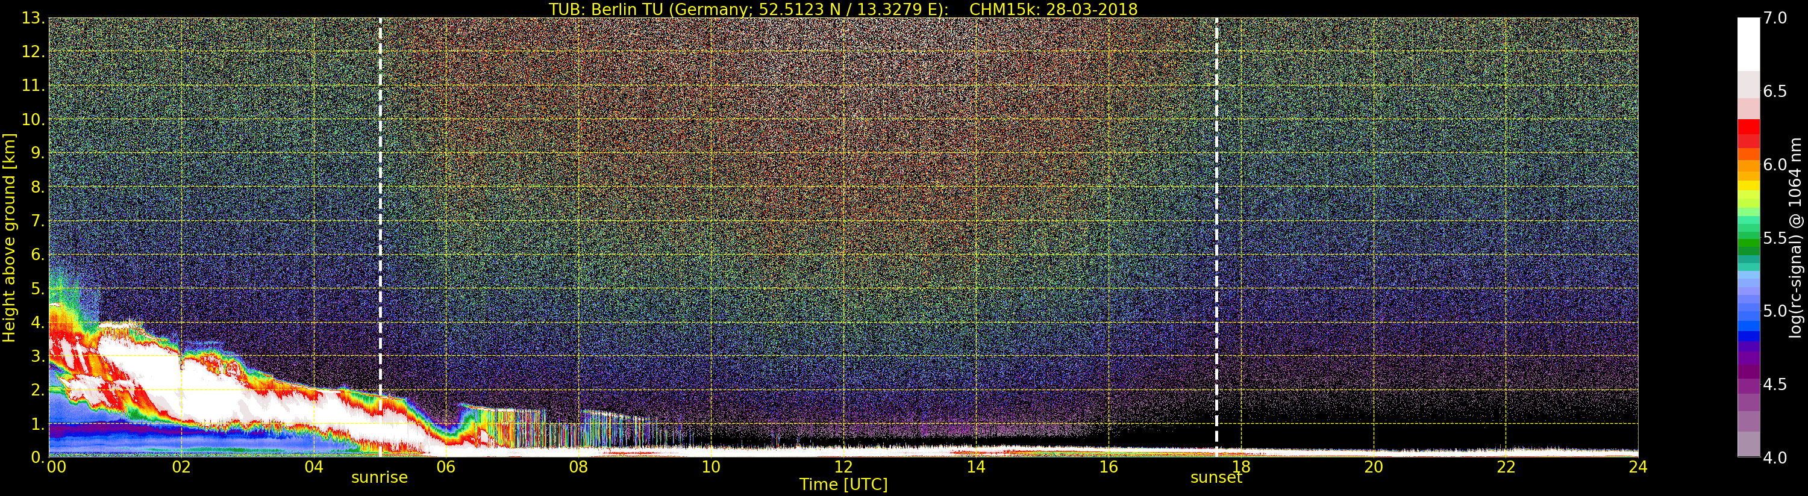Click the "7.0" colorbar scale value

click(x=1775, y=18)
